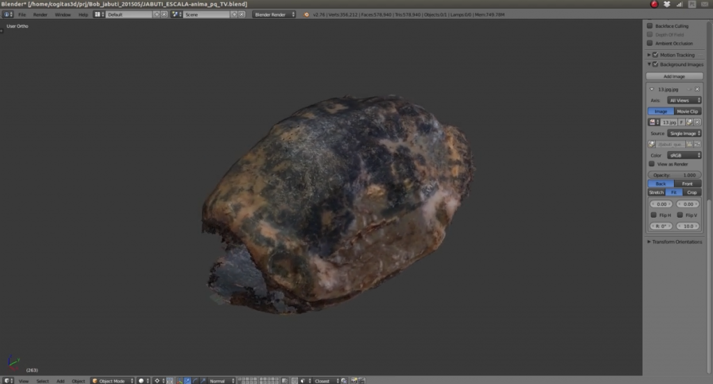Collapse the 13.jpg.jpg image settings
This screenshot has width=713, height=384.
coord(652,89)
